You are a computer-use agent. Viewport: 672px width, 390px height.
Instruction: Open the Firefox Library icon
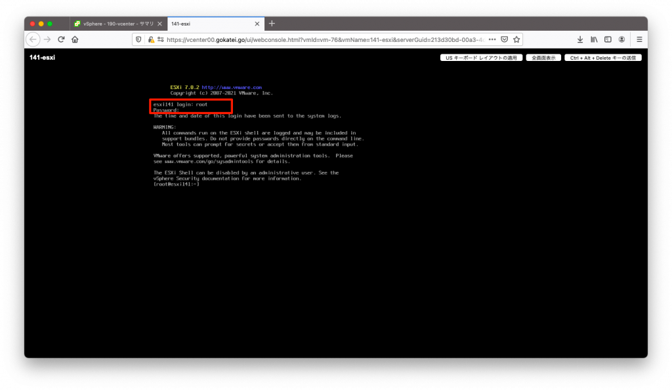pyautogui.click(x=595, y=39)
